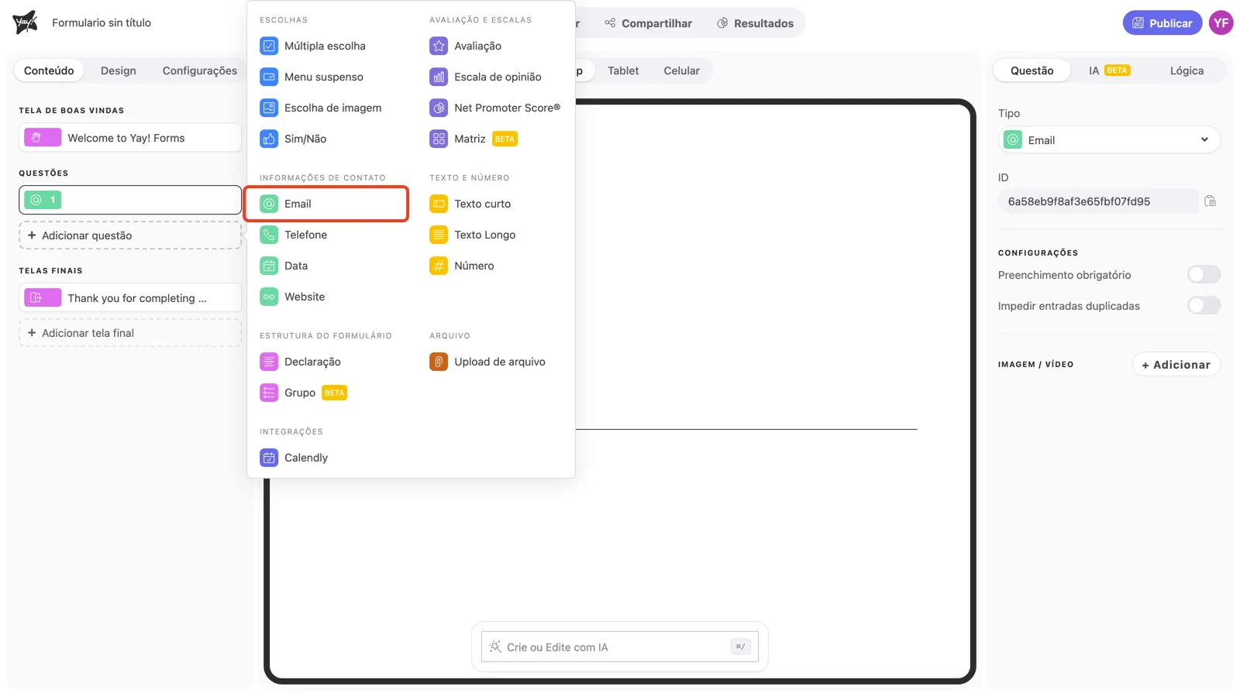
Task: Click the question ID field
Action: 1098,201
